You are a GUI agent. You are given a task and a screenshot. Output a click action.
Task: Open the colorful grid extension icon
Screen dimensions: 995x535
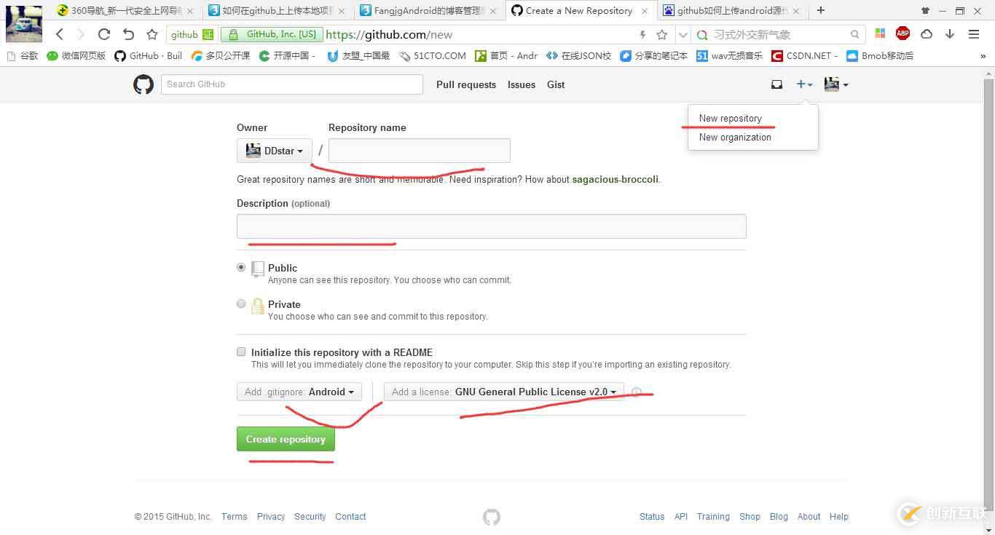(x=880, y=33)
